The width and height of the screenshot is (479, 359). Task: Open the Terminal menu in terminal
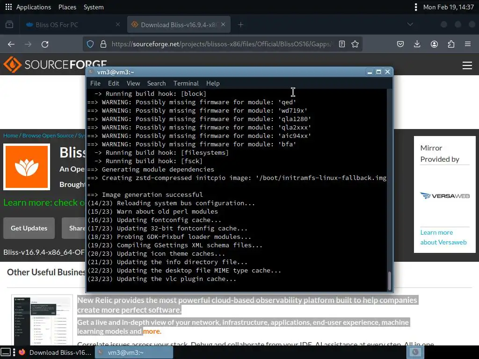click(x=186, y=83)
